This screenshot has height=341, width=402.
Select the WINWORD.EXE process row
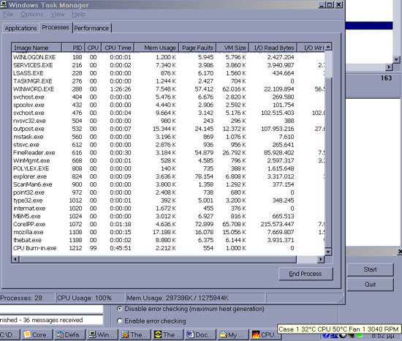pos(168,89)
